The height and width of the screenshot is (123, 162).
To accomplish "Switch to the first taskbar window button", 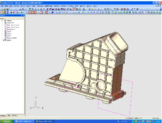I will click(x=24, y=121).
